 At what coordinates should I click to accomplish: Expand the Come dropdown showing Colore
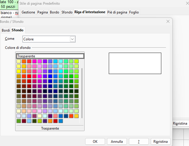pyautogui.click(x=73, y=39)
